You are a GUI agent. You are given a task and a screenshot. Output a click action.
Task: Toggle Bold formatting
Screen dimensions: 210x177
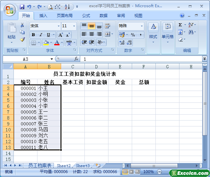[33, 35]
